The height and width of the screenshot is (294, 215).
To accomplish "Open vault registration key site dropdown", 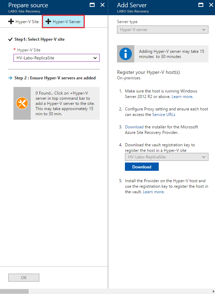I will pos(166,157).
